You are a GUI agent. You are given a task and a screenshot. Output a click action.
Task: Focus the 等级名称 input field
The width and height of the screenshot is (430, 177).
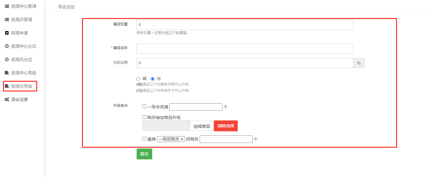point(245,49)
